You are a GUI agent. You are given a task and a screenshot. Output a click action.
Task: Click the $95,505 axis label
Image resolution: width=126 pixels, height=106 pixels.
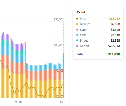tap(59, 19)
